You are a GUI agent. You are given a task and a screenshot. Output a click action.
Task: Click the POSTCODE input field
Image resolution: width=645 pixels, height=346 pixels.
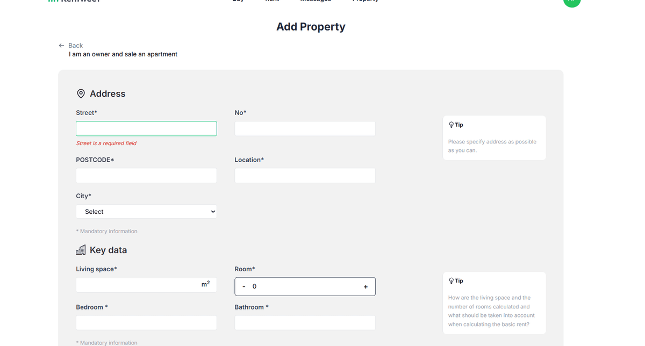click(x=146, y=175)
